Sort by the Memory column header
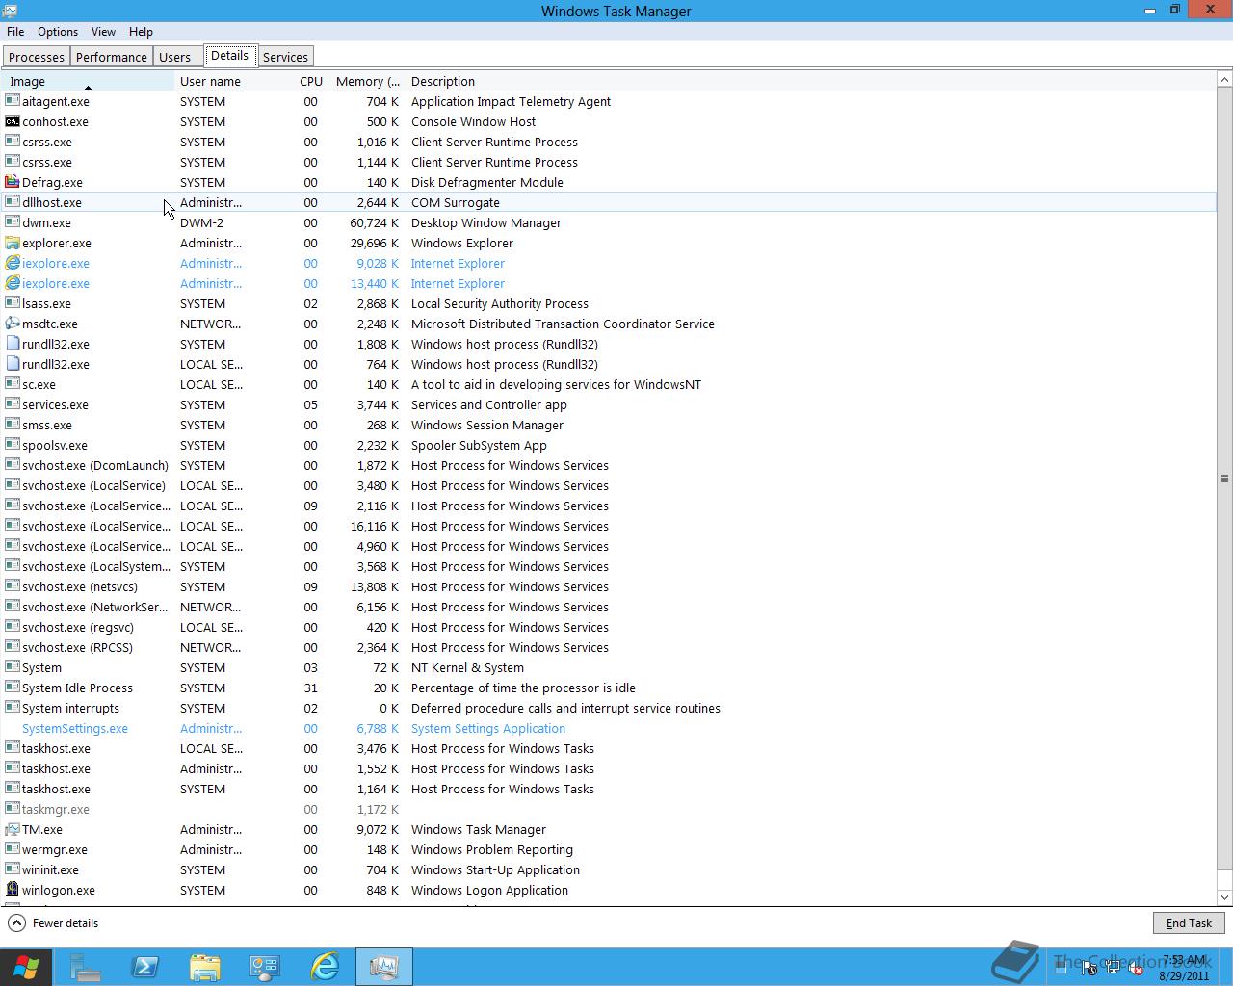This screenshot has height=986, width=1233. tap(366, 82)
